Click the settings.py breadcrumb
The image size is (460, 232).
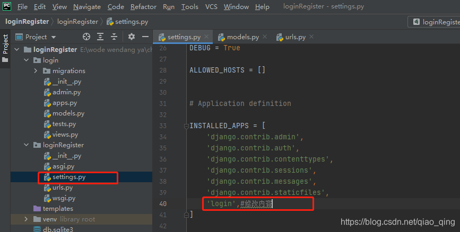tap(128, 22)
